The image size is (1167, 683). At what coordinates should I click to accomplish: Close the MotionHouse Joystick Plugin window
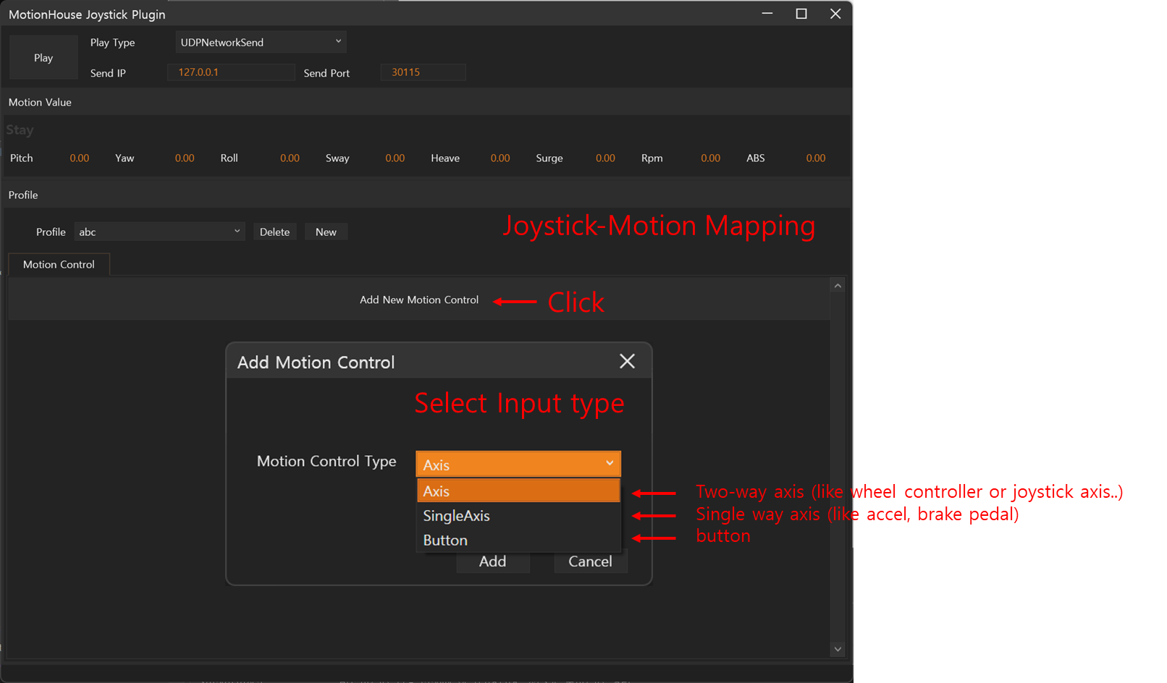pos(835,14)
